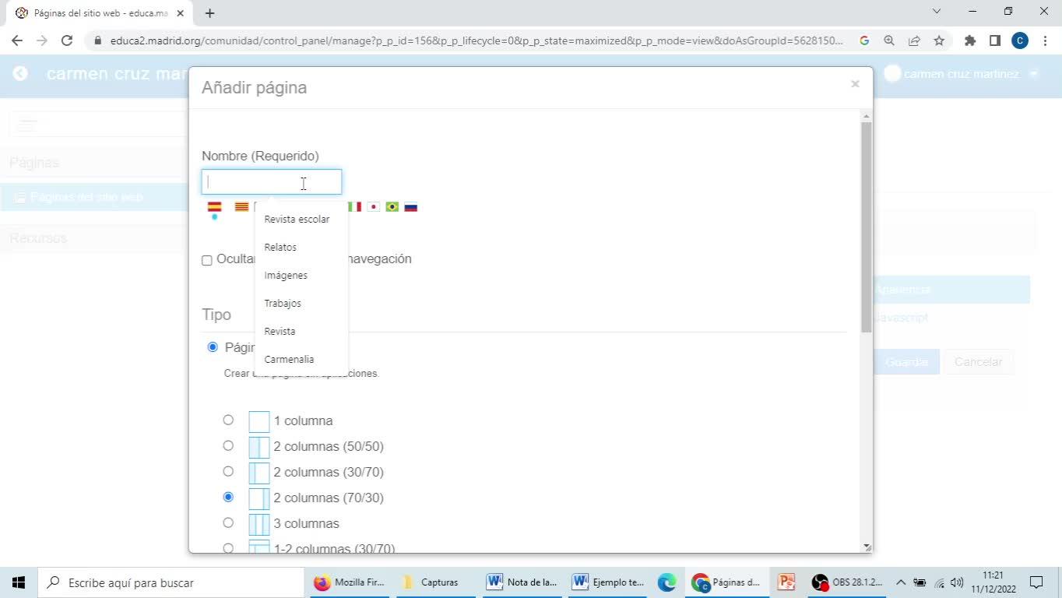The width and height of the screenshot is (1062, 598).
Task: Choose the Russian flag language
Action: pyautogui.click(x=411, y=207)
